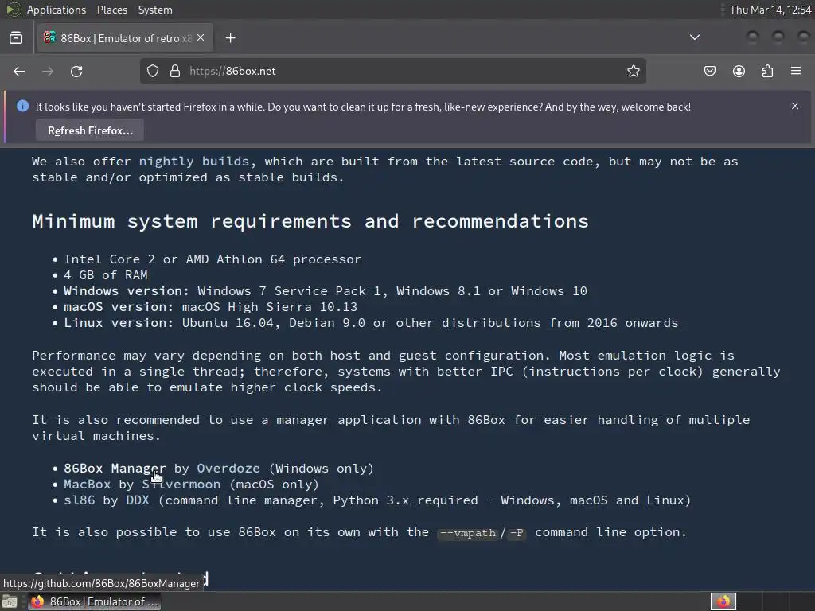This screenshot has height=611, width=815.
Task: Click the Thu Mar 14 clock in the panel
Action: [770, 10]
